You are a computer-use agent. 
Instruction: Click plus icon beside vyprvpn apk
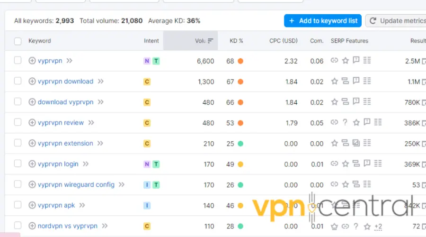coord(32,205)
